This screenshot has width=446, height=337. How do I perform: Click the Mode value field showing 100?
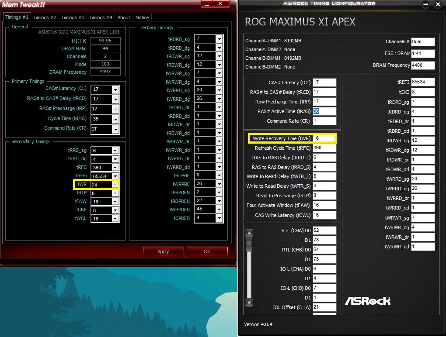click(x=105, y=64)
